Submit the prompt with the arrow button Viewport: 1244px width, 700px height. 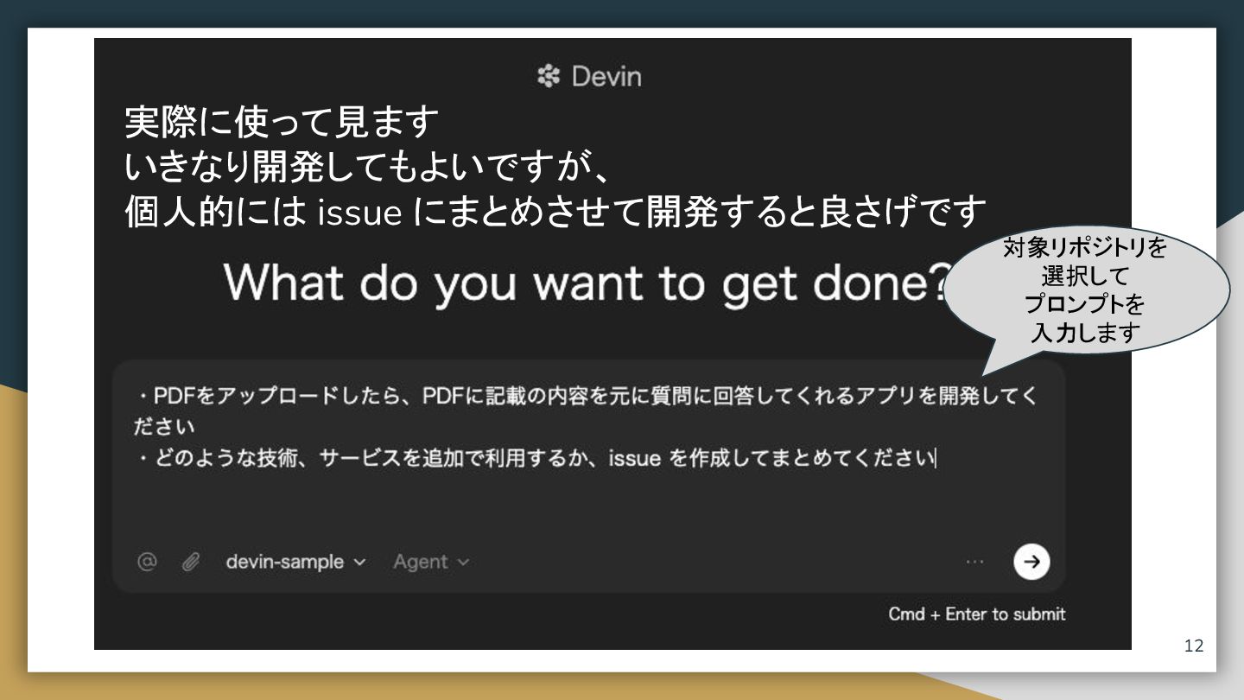(1031, 562)
